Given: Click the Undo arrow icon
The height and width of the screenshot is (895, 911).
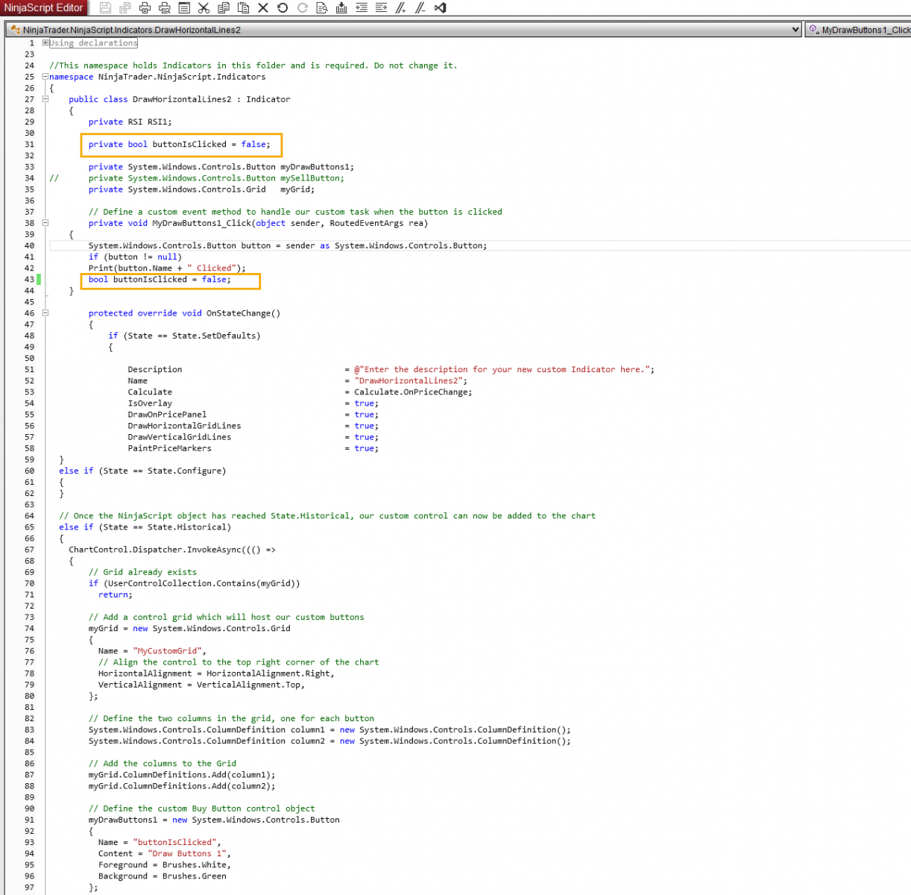Looking at the screenshot, I should click(x=283, y=8).
